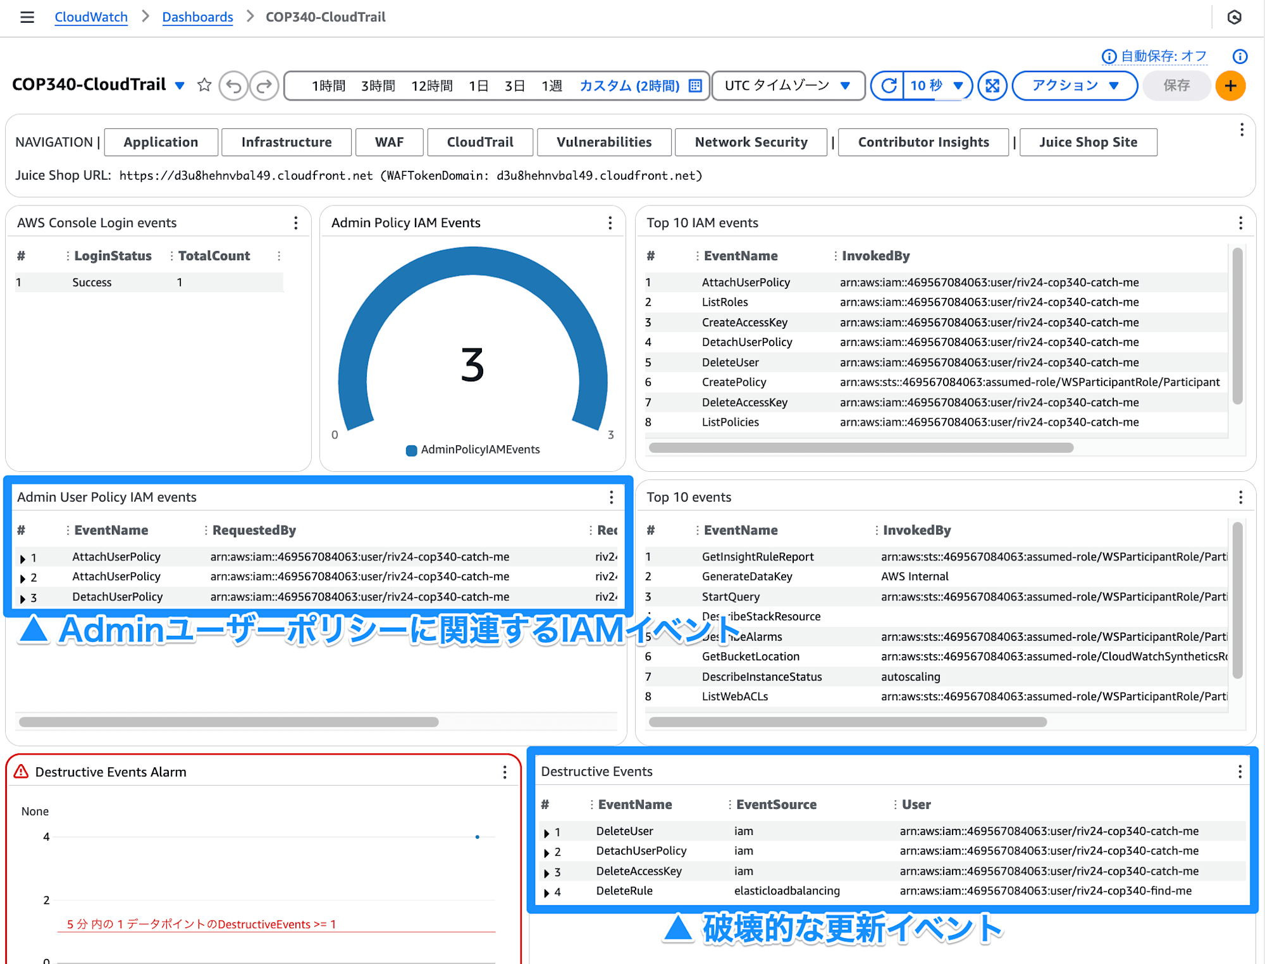The width and height of the screenshot is (1265, 964).
Task: Open Top 10 IAM events widget menu
Action: (1240, 223)
